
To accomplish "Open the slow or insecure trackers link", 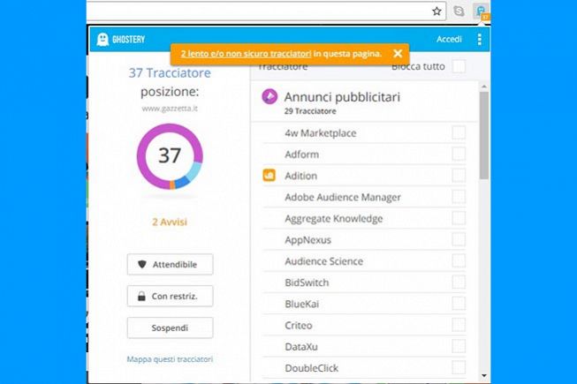I will click(x=246, y=54).
